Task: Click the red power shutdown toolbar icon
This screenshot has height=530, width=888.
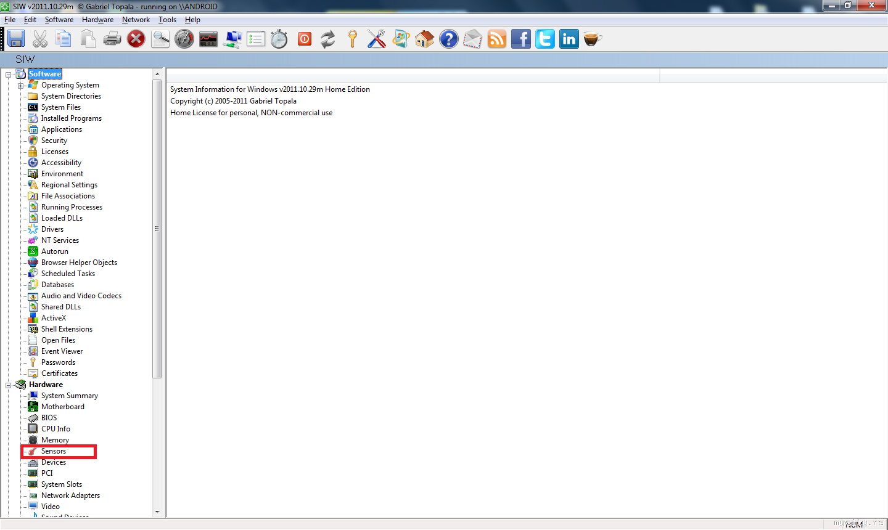Action: coord(305,39)
